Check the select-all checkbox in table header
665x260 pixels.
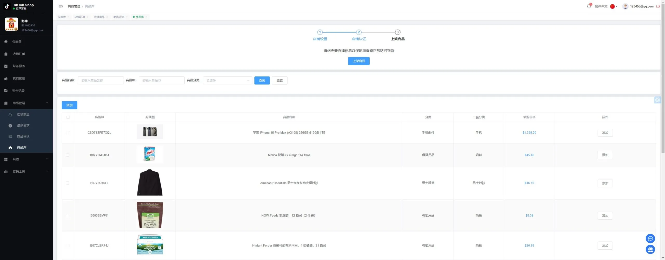coord(68,117)
